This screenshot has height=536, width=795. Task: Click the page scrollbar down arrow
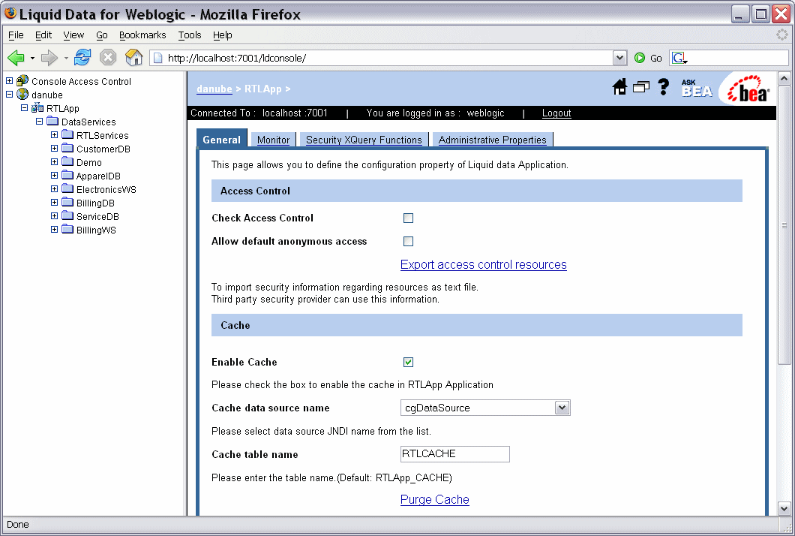pyautogui.click(x=784, y=508)
